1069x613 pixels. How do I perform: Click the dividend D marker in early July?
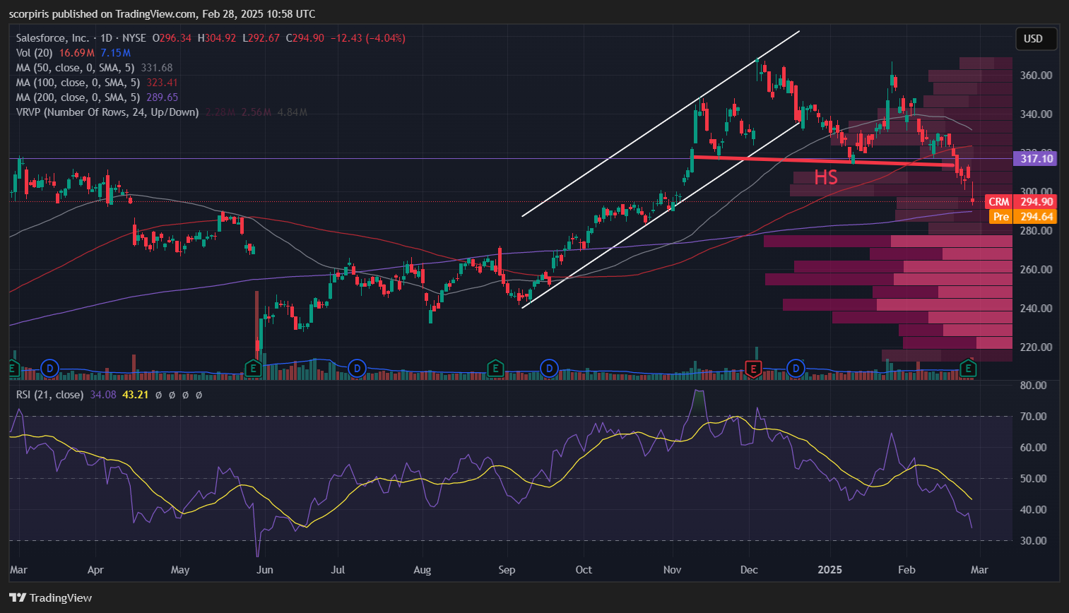tap(358, 368)
